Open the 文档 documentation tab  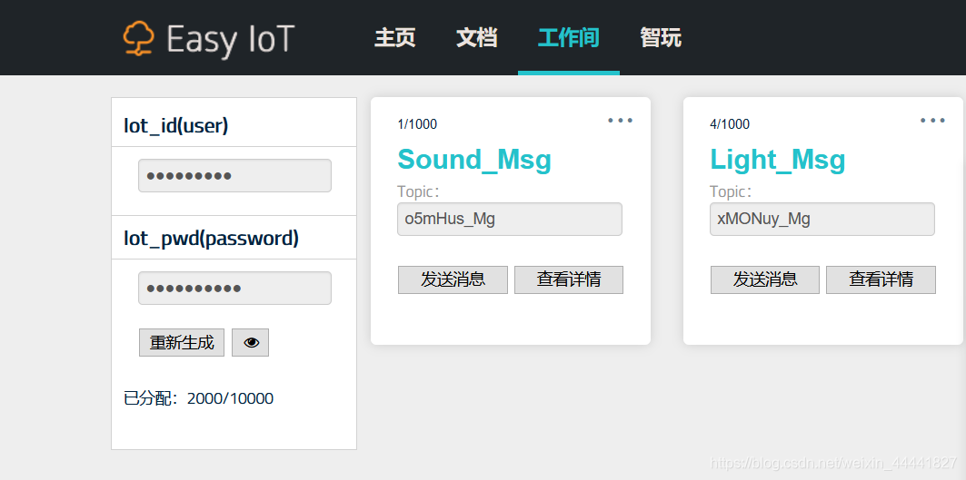(477, 38)
